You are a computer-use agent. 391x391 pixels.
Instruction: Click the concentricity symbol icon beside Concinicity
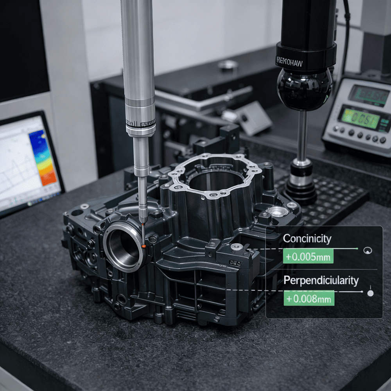[367, 251]
